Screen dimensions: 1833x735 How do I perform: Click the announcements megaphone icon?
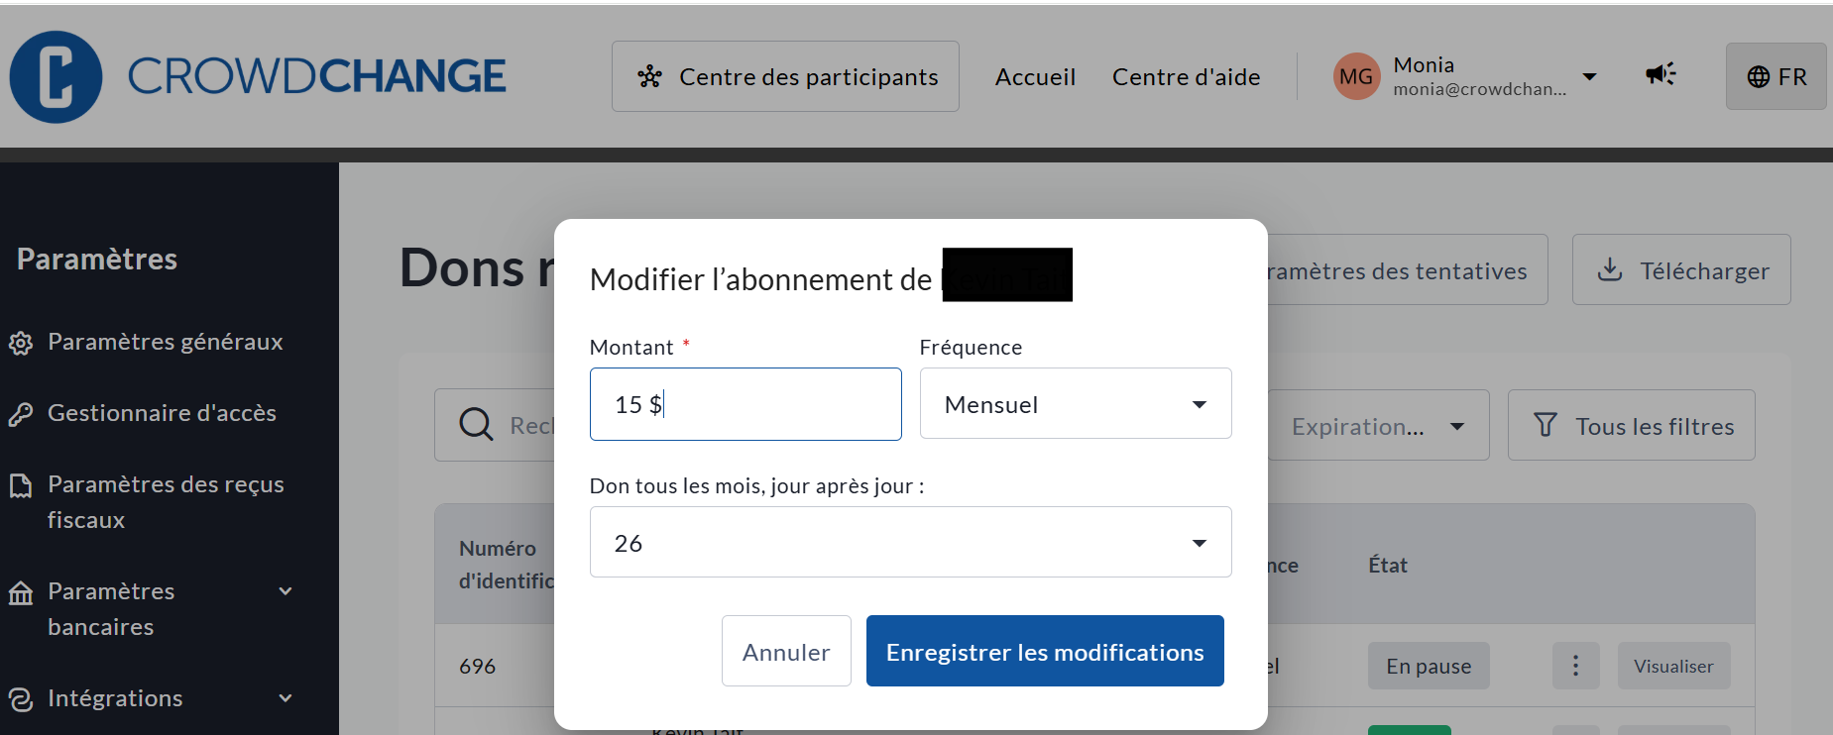point(1661,74)
